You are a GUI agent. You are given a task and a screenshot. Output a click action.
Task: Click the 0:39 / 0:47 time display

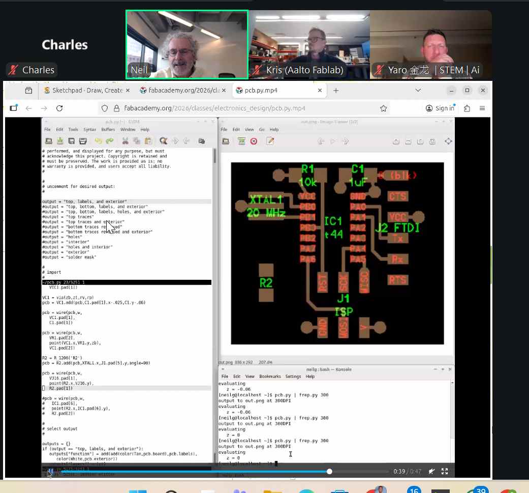tap(407, 472)
